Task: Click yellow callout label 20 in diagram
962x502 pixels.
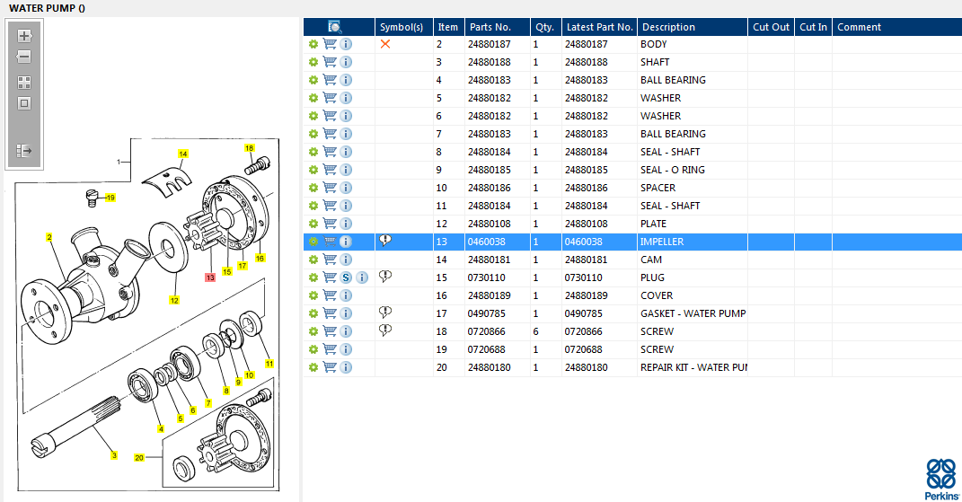Action: (139, 457)
